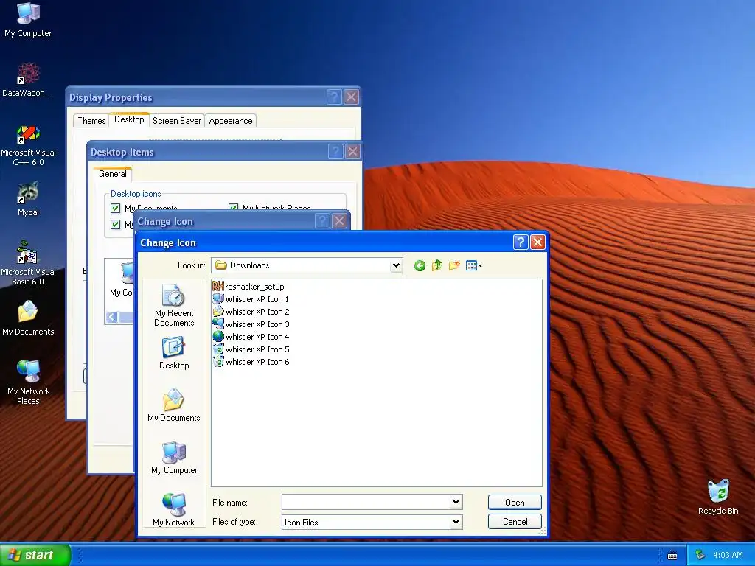Select Whistler XP Icon 4 file

(x=251, y=336)
